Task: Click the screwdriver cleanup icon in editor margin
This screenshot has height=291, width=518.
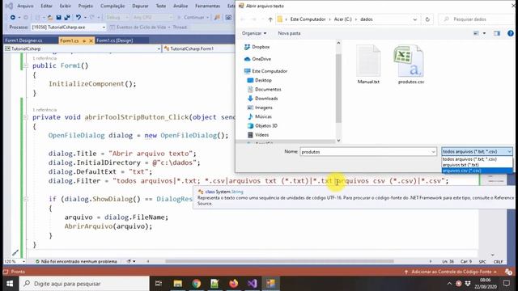Action: 15,253
